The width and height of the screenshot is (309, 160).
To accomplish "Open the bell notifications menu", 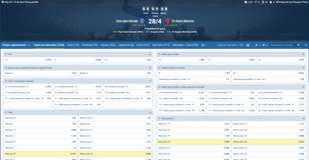I will pyautogui.click(x=257, y=45).
